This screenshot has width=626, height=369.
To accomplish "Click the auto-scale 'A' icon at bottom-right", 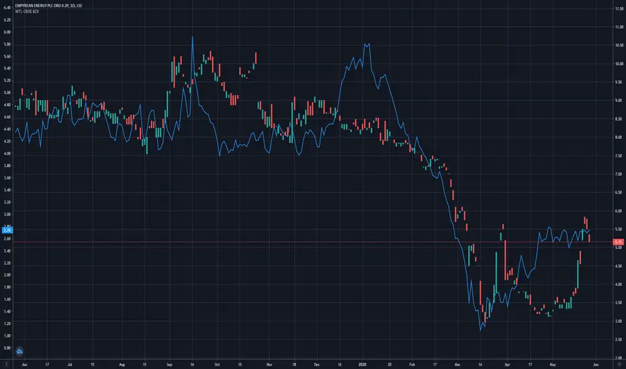I will pos(619,364).
